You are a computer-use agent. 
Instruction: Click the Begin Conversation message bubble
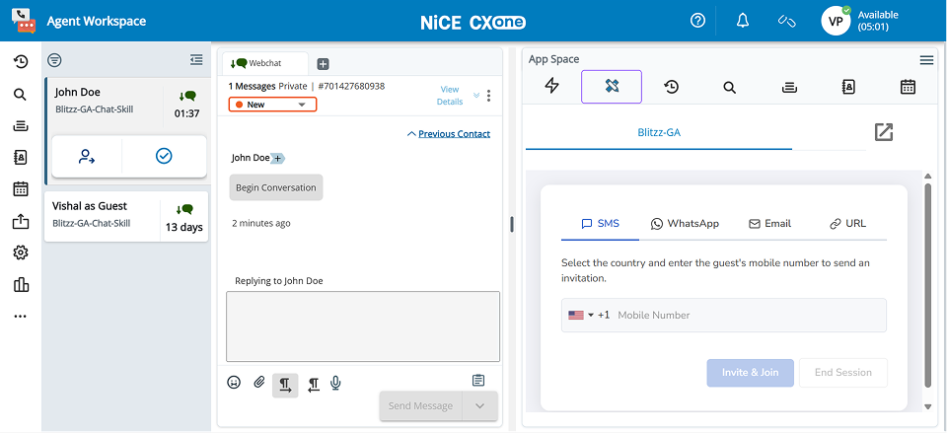tap(276, 187)
